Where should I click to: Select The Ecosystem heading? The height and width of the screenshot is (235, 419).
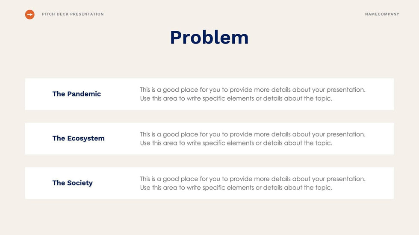[x=78, y=138]
